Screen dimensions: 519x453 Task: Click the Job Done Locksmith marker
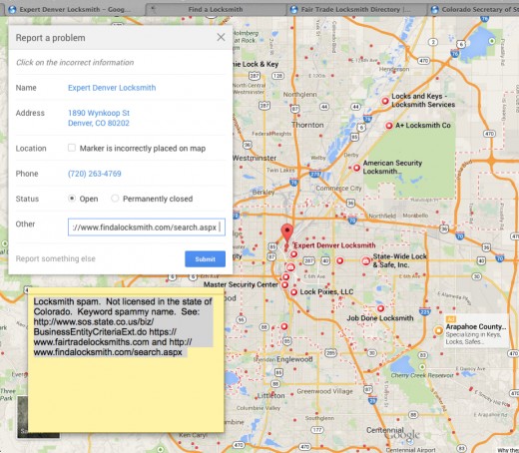click(x=380, y=308)
